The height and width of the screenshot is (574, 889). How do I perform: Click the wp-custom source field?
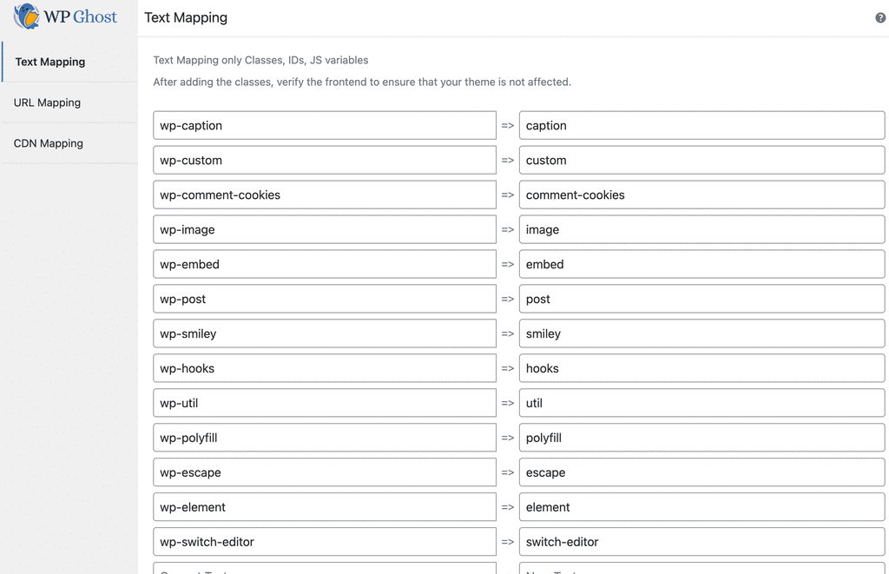tap(324, 160)
